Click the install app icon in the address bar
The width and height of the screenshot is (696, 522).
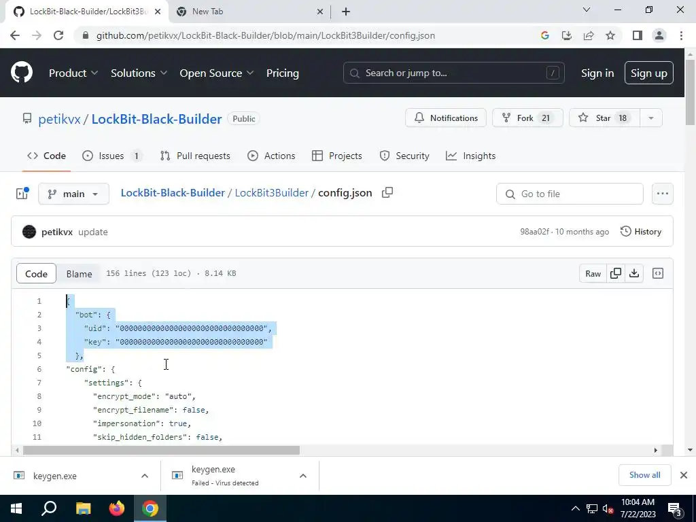(566, 35)
